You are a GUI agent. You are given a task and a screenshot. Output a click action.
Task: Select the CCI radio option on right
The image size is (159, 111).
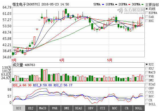point(147,92)
